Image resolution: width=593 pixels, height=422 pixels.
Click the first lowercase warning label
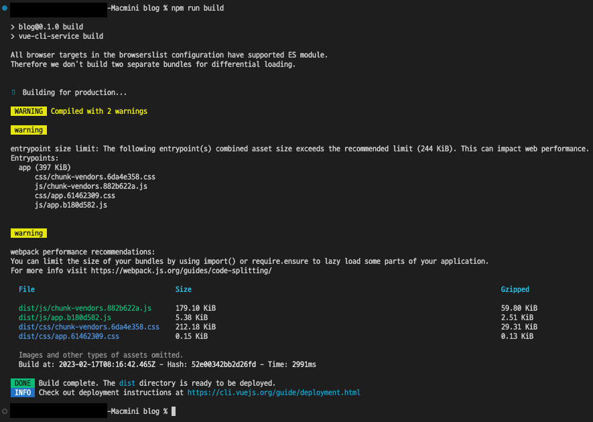point(29,130)
